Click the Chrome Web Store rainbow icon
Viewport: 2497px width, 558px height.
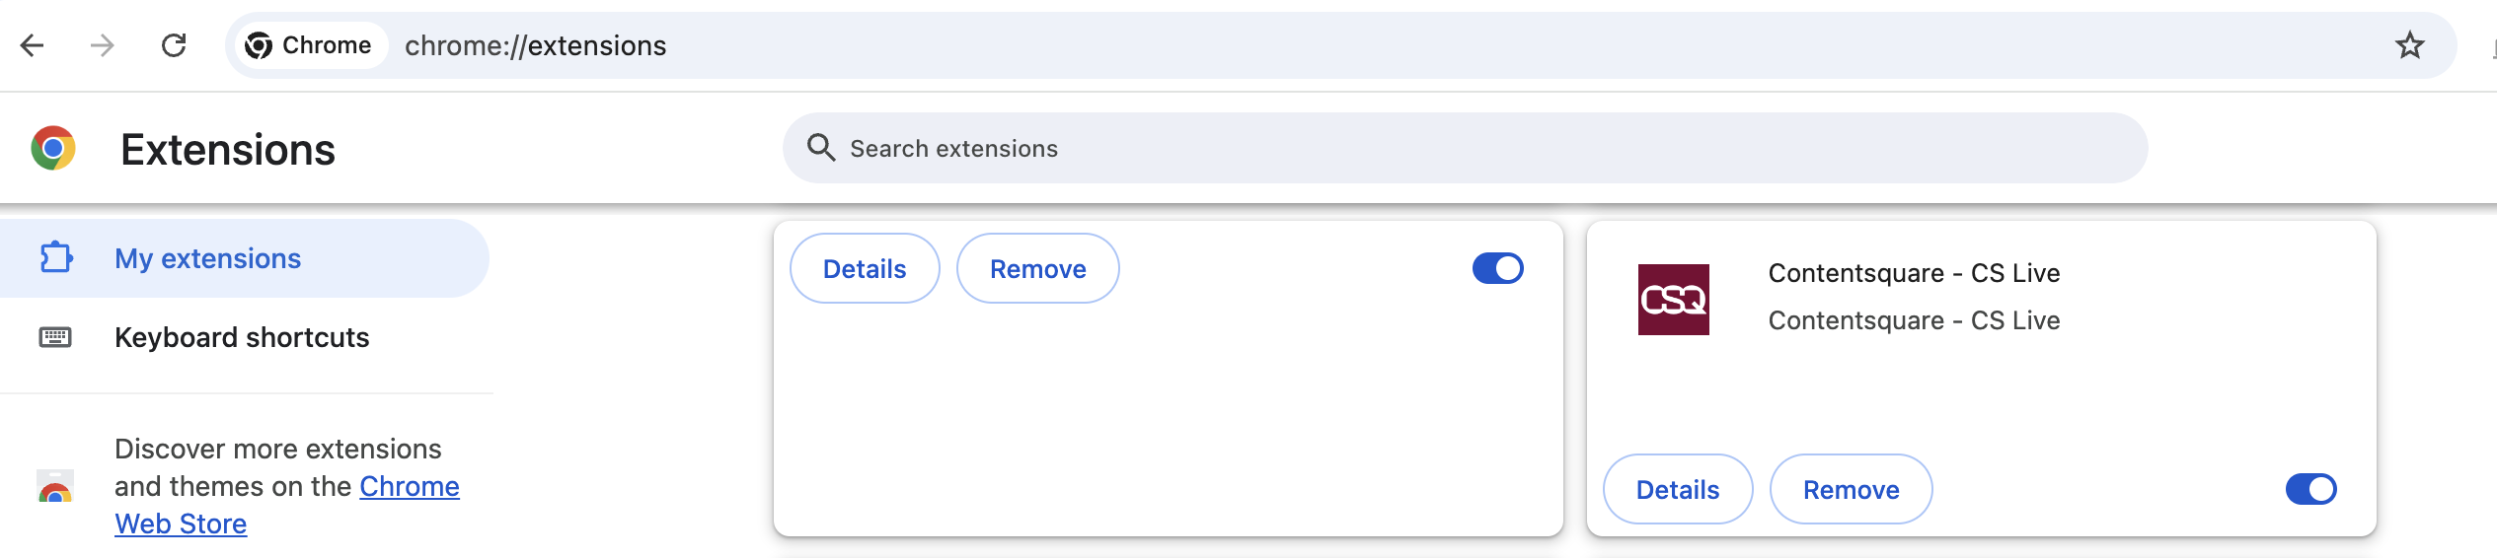pyautogui.click(x=55, y=487)
